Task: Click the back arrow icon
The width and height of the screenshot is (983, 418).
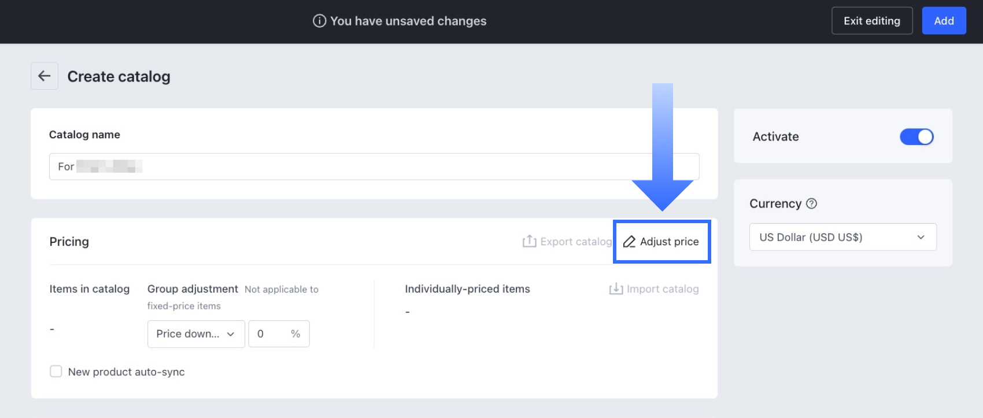Action: click(45, 76)
